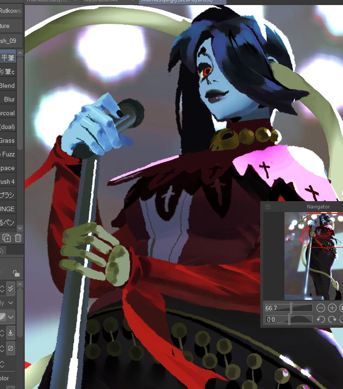Click the download-arrow settings button
343x389 pixels.
coord(11,333)
